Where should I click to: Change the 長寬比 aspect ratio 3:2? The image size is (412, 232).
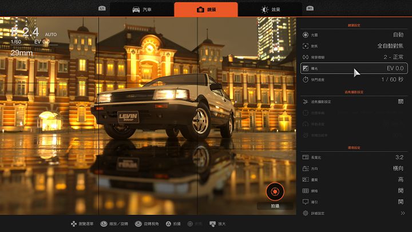click(354, 158)
